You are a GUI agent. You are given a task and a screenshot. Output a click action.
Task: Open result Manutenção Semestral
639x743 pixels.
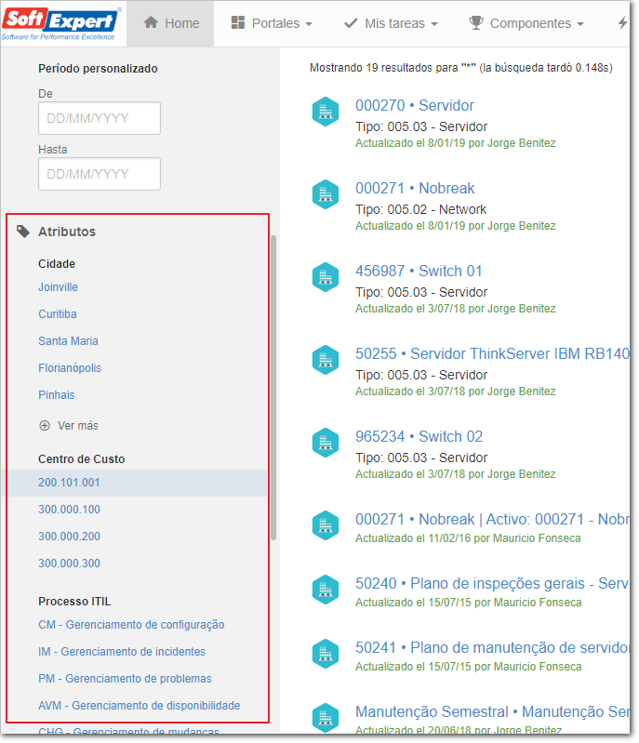[x=492, y=711]
